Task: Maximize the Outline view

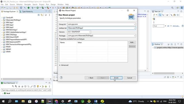Action: point(181,44)
